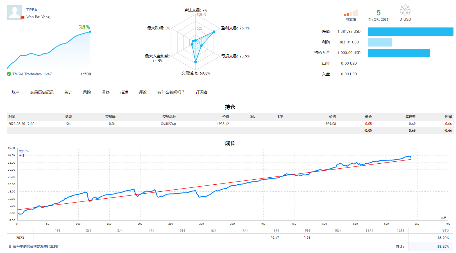Viewport: 456px width, 253px height.
Task: Select the 风险 tab
Action: coord(87,92)
